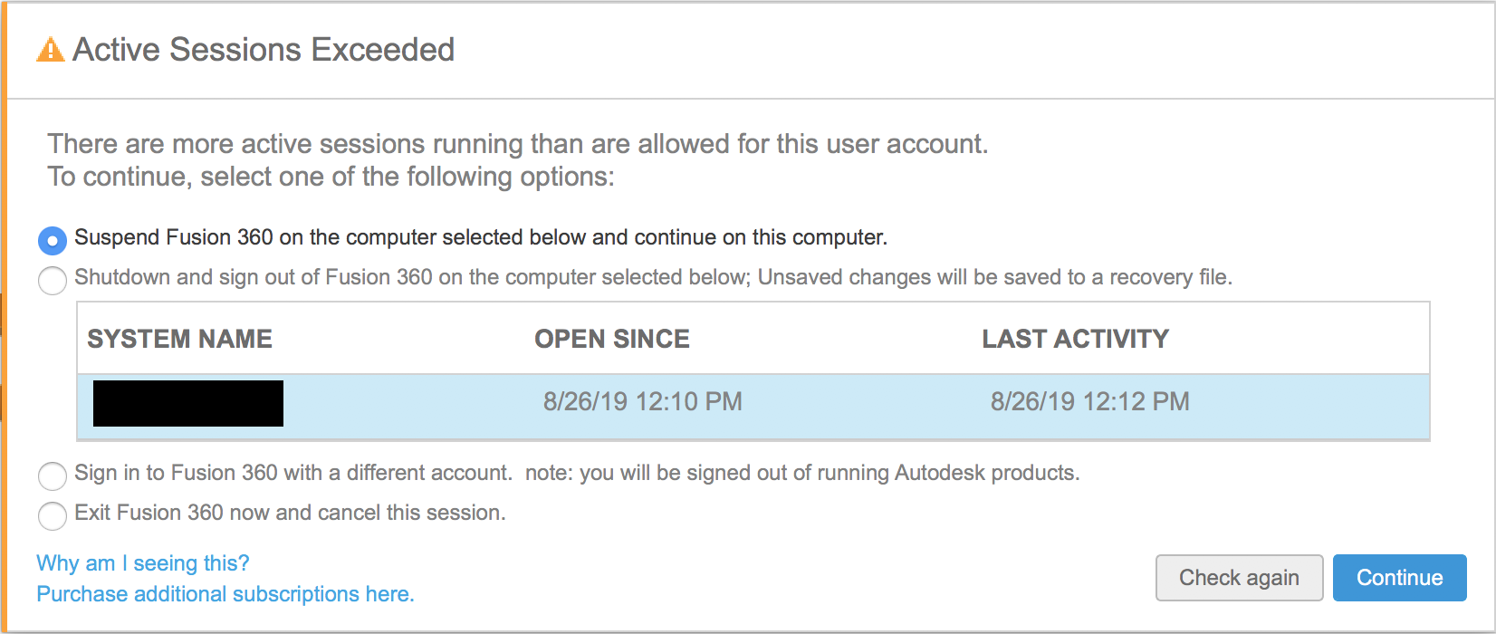Click the 'To continue, select one' instruction line

(331, 177)
